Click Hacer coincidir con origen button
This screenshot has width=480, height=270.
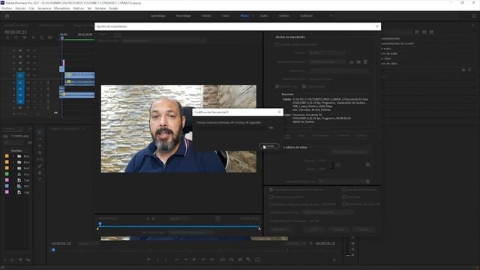coord(349,151)
